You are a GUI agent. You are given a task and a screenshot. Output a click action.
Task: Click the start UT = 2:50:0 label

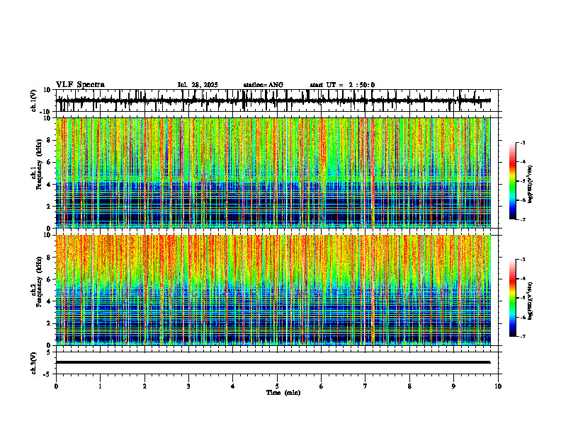(x=342, y=85)
